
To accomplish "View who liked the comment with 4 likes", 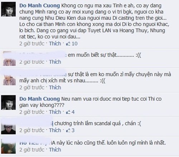I will pos(70,112).
